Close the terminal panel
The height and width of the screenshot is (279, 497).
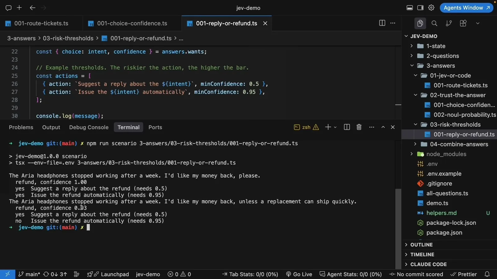pos(393,127)
